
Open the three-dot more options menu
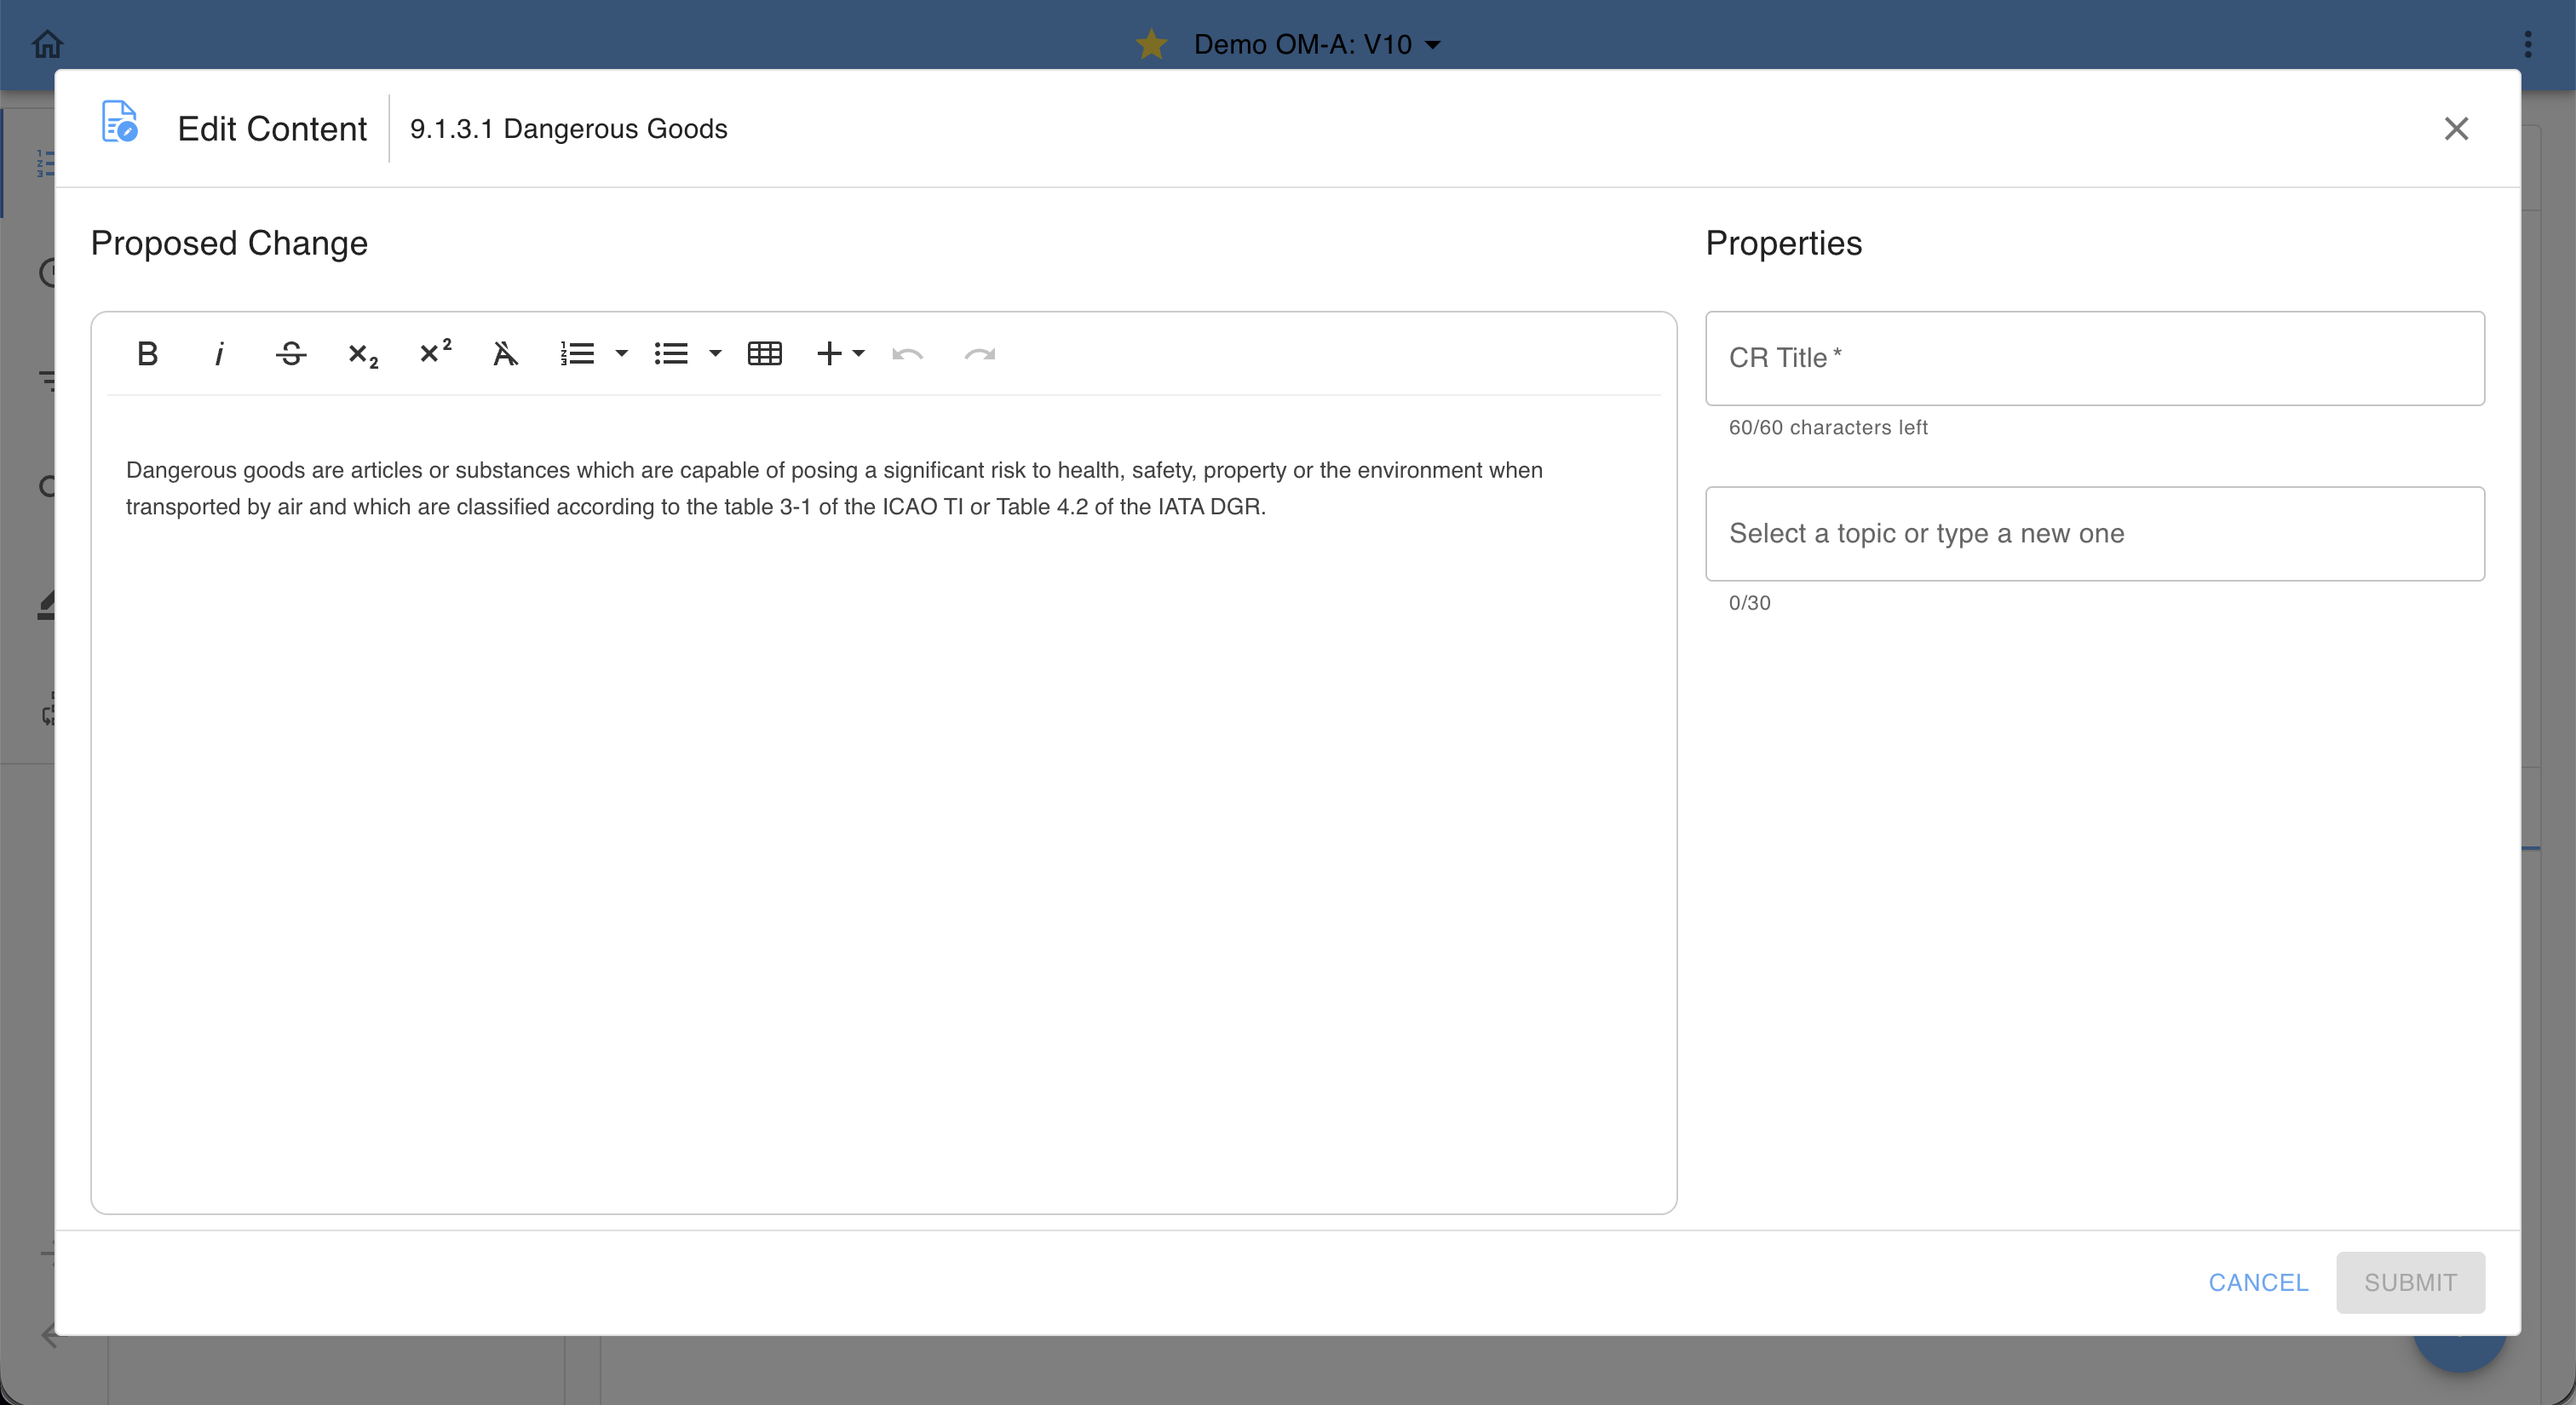[2527, 44]
